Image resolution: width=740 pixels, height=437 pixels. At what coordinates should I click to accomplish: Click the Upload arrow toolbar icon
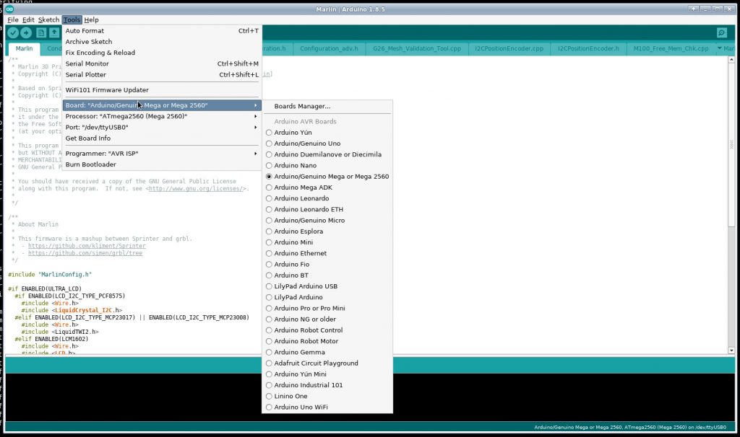pyautogui.click(x=26, y=32)
